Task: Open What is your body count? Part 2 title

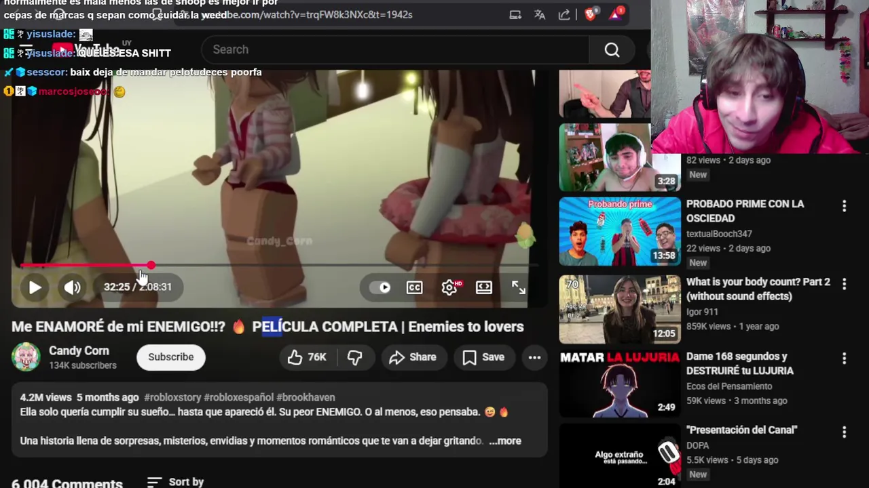Action: (x=758, y=289)
